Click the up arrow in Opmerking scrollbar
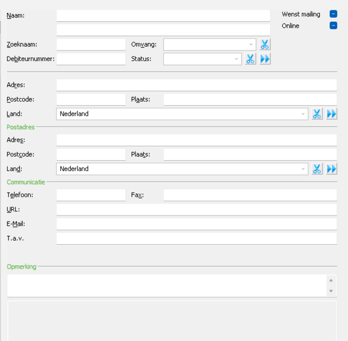The width and height of the screenshot is (348, 341). tap(331, 280)
